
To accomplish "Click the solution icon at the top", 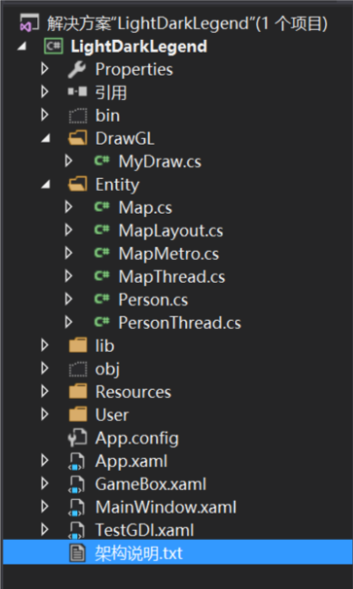I will coord(29,24).
